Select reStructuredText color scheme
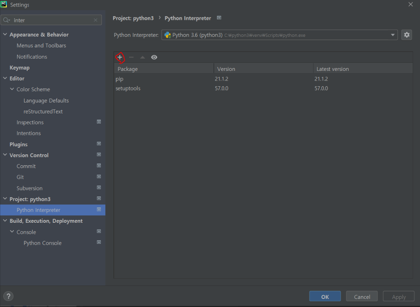The width and height of the screenshot is (420, 307). tap(43, 111)
